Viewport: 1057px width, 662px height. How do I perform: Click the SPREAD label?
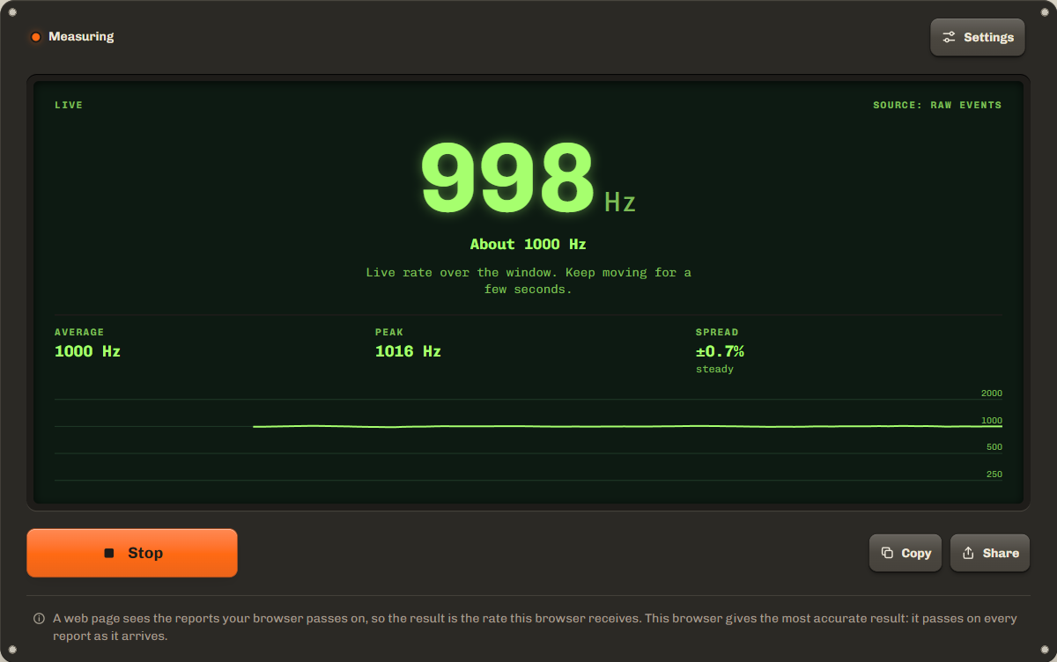(717, 332)
